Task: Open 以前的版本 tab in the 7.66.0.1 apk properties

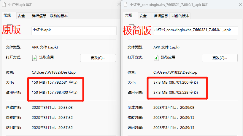Action: (x=180, y=16)
